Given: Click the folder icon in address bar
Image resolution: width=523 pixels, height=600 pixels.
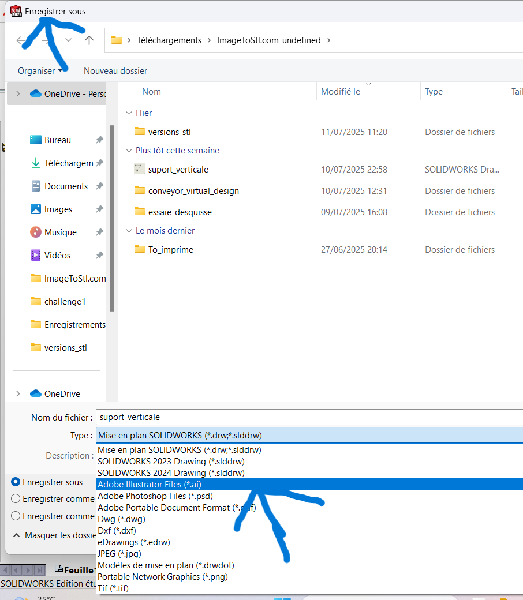Looking at the screenshot, I should [117, 40].
